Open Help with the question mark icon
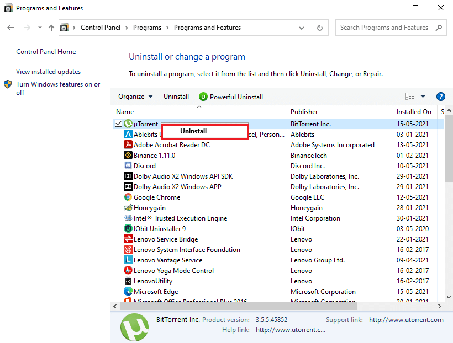The image size is (453, 343). pos(440,96)
